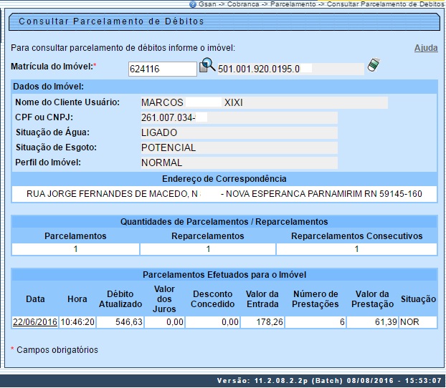
Task: Click the Reparcelamentos Consecutivos value cell
Action: (356, 249)
